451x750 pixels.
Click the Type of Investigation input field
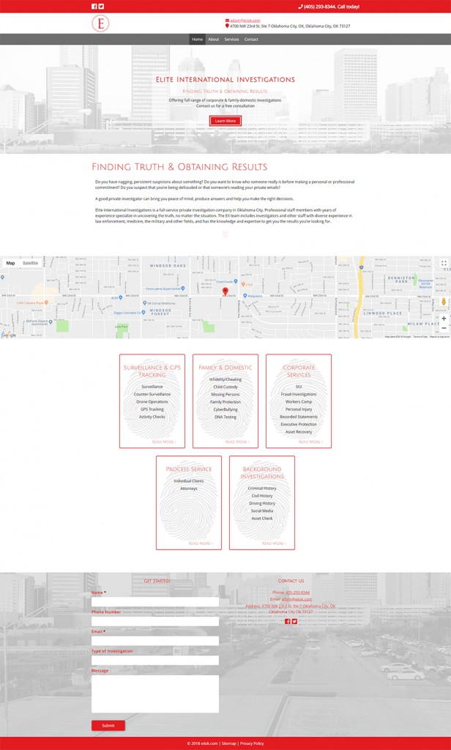pyautogui.click(x=154, y=660)
